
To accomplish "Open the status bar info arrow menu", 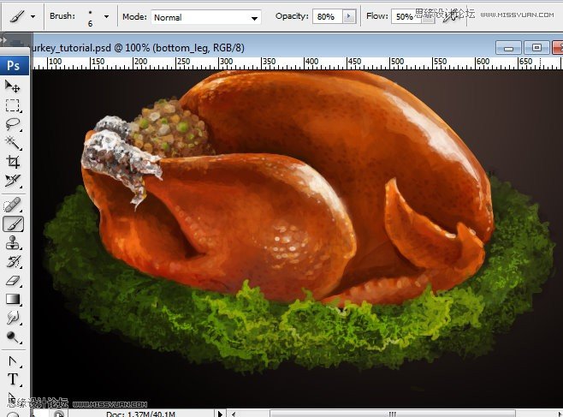I will [x=220, y=414].
